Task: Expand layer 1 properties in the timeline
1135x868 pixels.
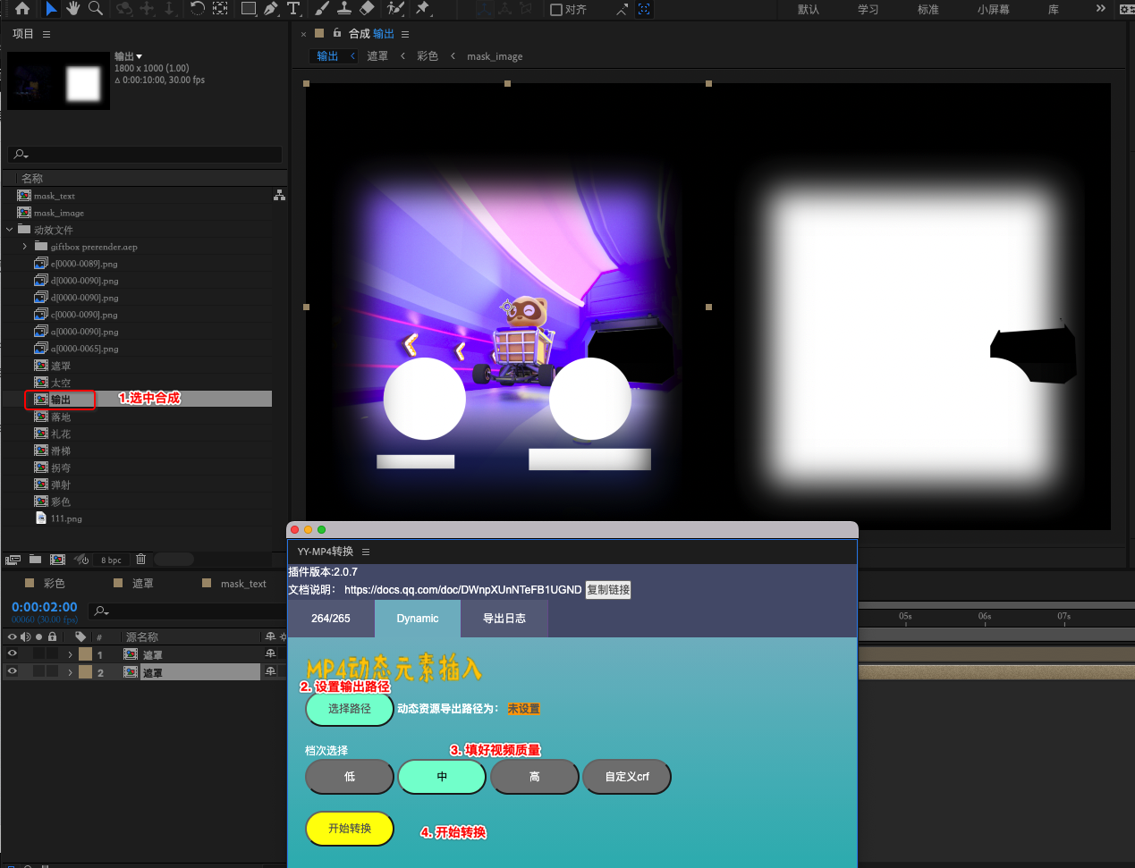Action: point(70,654)
